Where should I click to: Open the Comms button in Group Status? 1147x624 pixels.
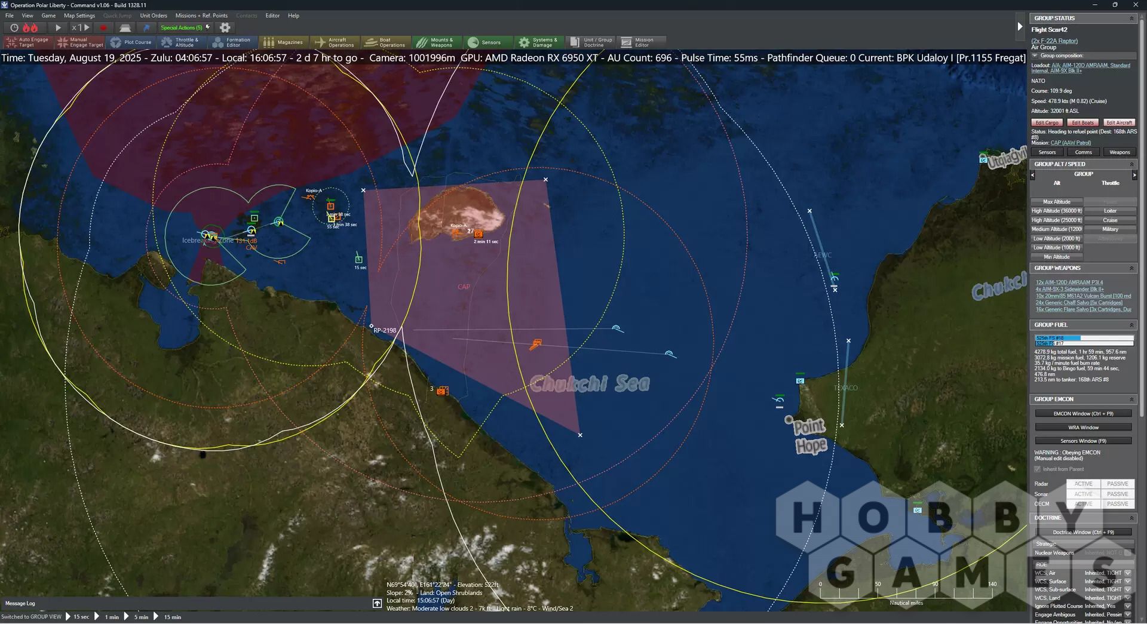tap(1083, 152)
